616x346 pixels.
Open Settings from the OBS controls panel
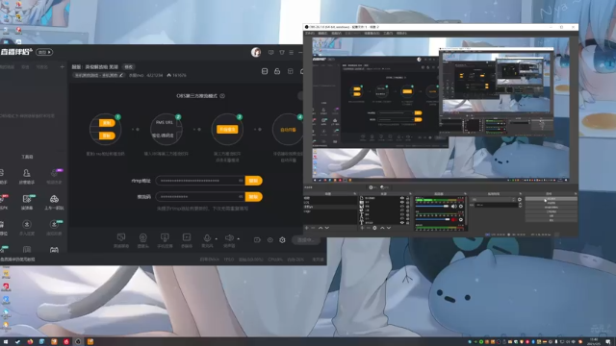552,215
